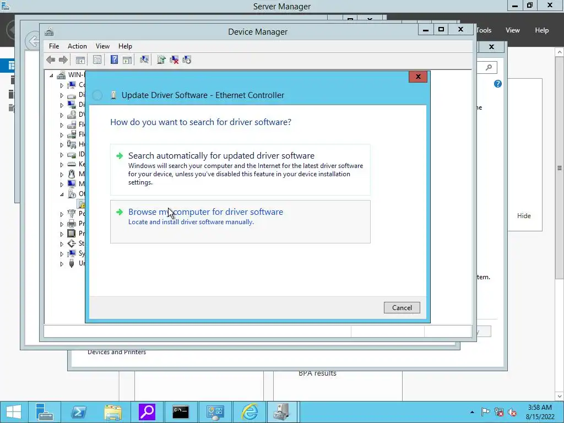564x423 pixels.
Task: Select the USB plug icon in device tree
Action: pyautogui.click(x=72, y=263)
